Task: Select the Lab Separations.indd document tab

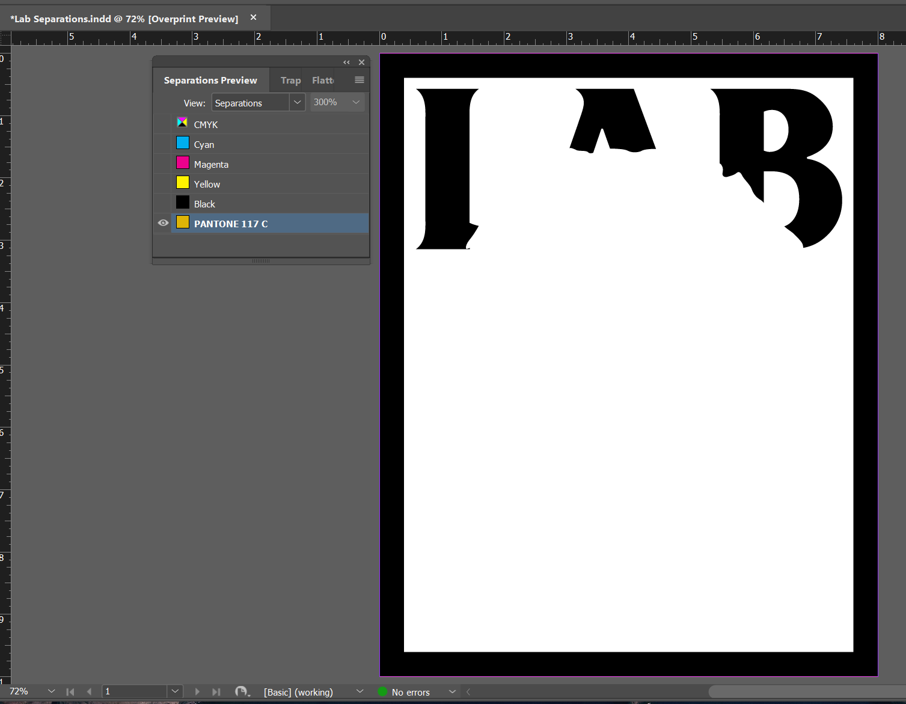Action: coord(124,19)
